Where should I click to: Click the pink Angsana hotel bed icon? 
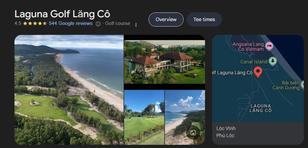[x=269, y=46]
